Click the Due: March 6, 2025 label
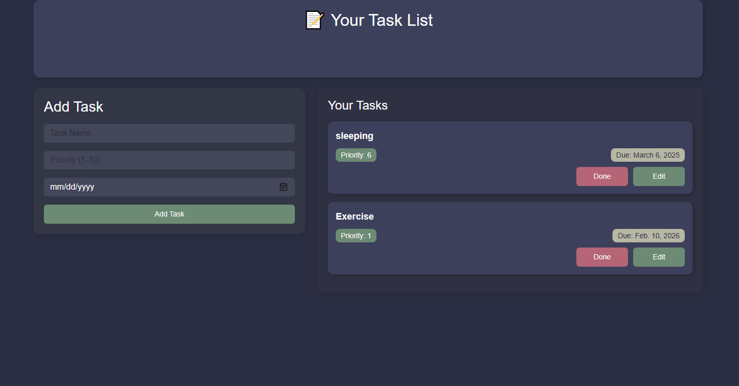The height and width of the screenshot is (386, 739). click(x=648, y=155)
